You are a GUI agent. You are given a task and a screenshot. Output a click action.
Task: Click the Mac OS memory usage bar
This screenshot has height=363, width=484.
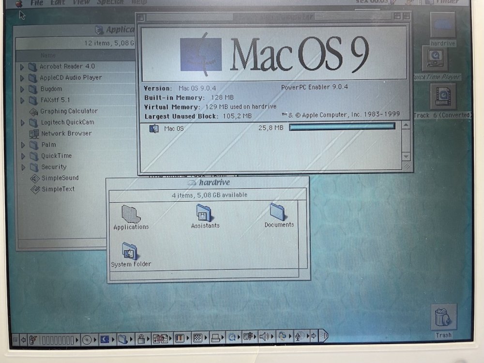point(342,126)
